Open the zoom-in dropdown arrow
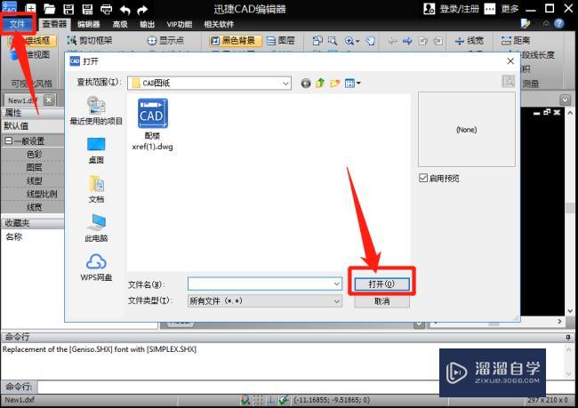The height and width of the screenshot is (408, 578). point(358,41)
